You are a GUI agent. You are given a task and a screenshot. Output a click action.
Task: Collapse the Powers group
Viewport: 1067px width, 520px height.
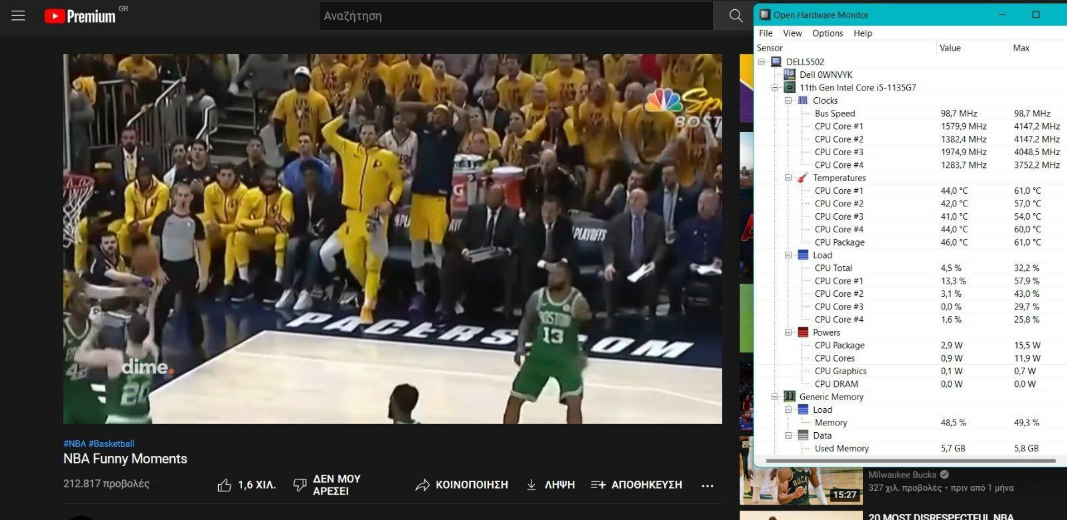788,332
